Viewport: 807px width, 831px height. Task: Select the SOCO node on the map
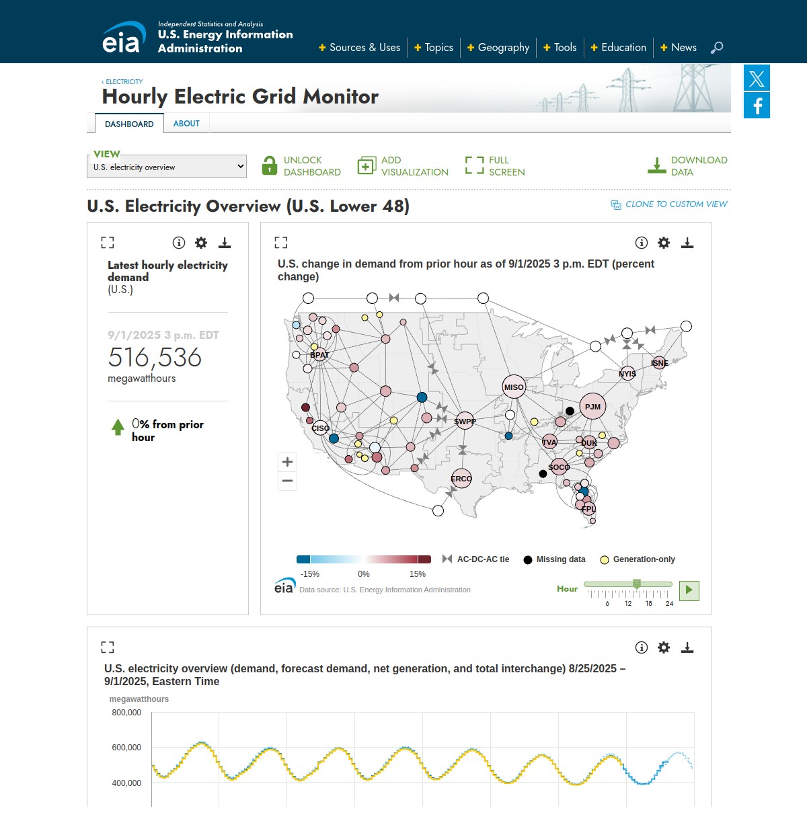pos(559,467)
